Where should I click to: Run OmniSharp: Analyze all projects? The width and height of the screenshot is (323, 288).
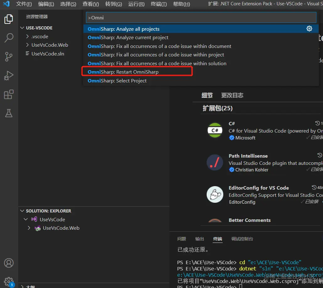201,29
